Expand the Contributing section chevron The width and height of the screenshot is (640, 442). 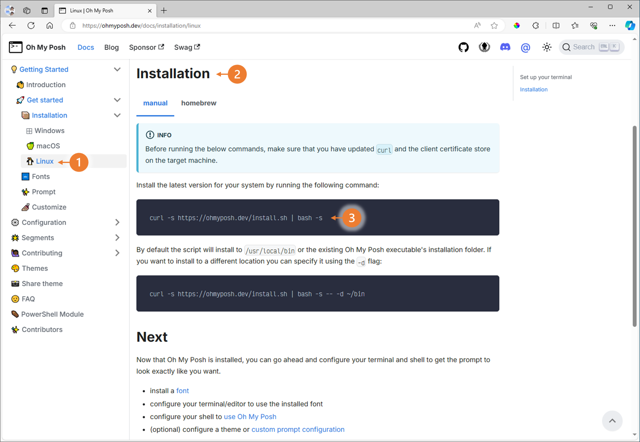pyautogui.click(x=117, y=253)
